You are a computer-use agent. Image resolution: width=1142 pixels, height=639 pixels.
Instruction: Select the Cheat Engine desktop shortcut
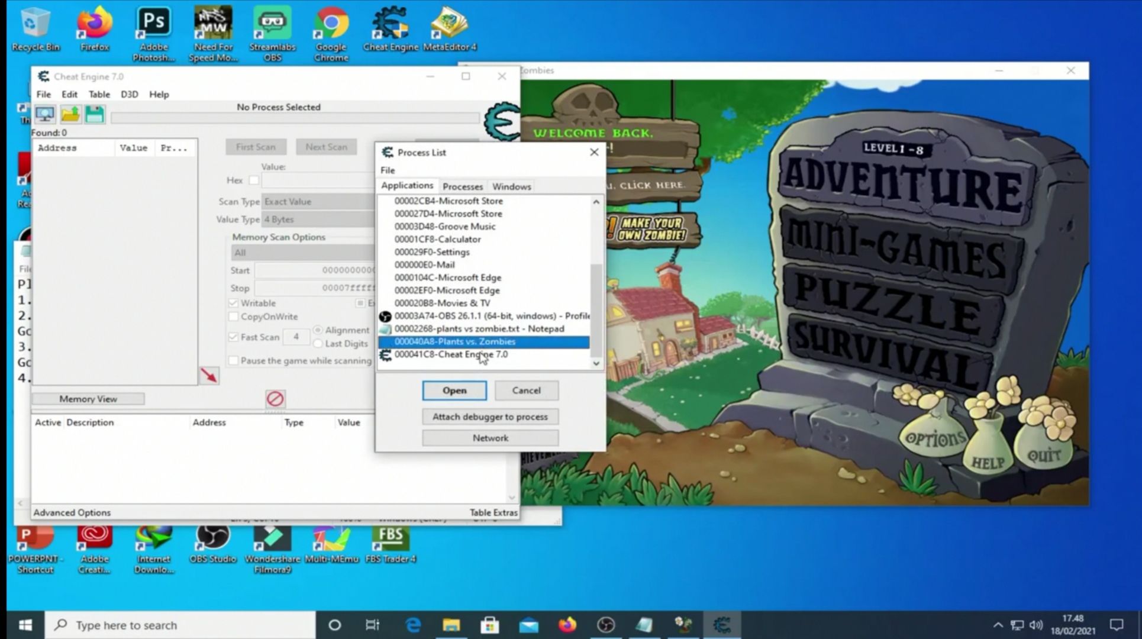tap(391, 29)
